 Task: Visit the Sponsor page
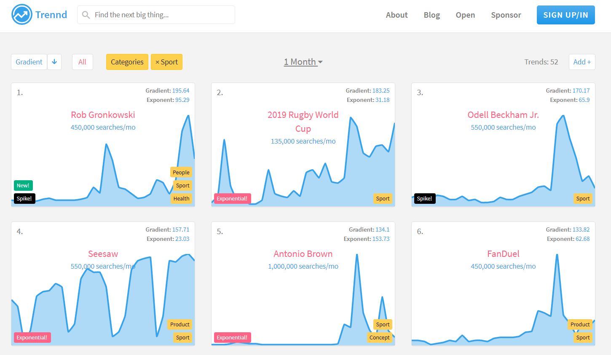(x=506, y=15)
